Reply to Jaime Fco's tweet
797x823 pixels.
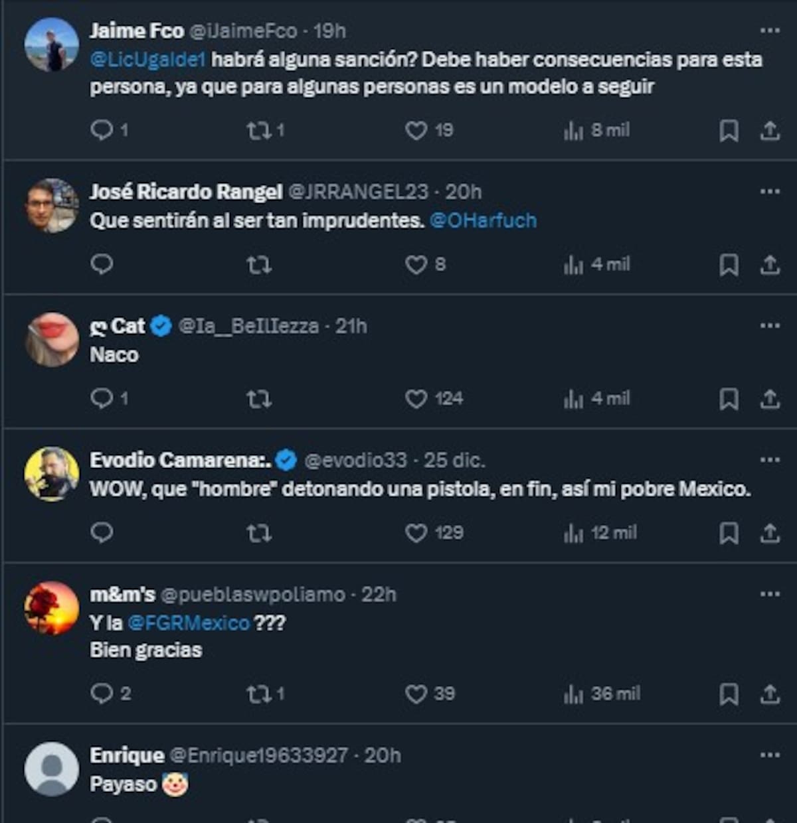pyautogui.click(x=102, y=130)
